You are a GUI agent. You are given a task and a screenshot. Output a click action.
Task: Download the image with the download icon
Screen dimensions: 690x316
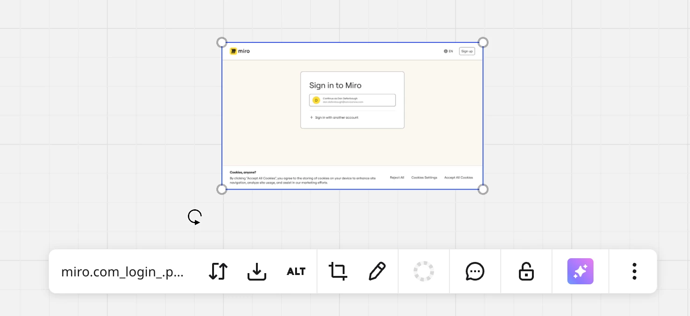(257, 271)
